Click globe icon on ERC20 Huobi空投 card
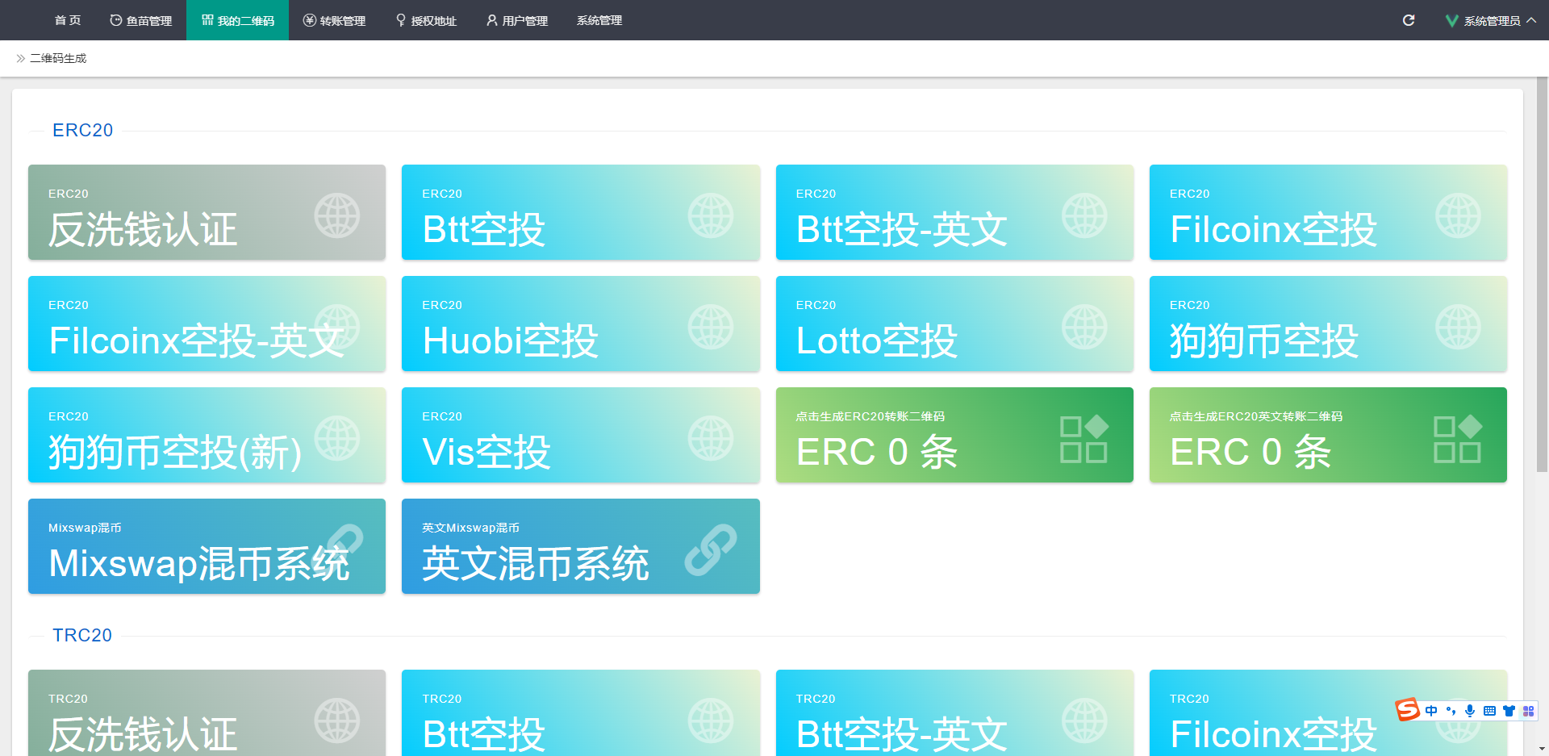 pyautogui.click(x=710, y=327)
